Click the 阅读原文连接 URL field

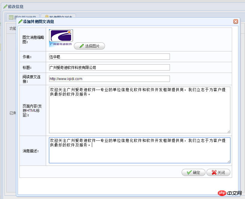tap(109, 78)
